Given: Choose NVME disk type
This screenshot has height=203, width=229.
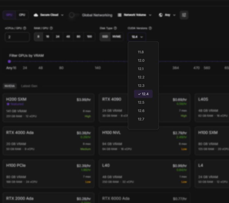Looking at the screenshot, I should pyautogui.click(x=117, y=37).
